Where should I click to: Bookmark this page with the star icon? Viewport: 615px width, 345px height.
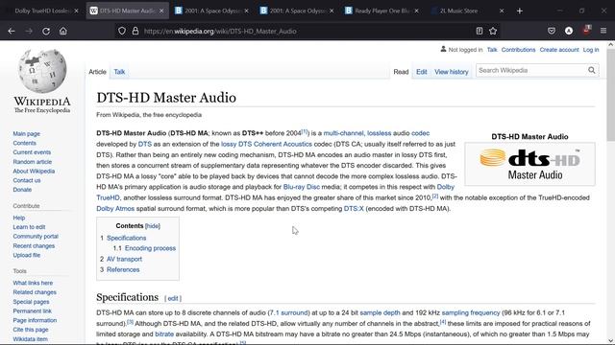[493, 31]
